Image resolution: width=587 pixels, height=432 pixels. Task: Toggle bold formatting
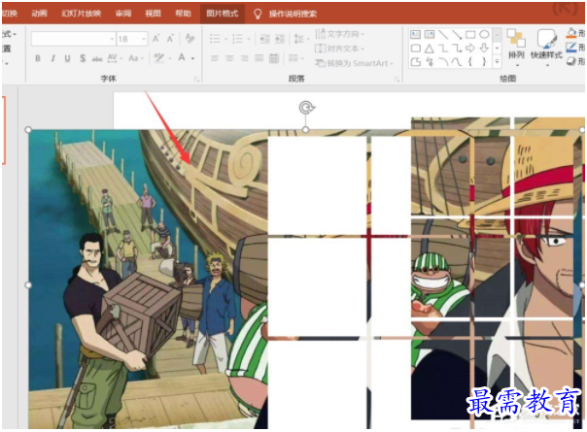pos(38,58)
